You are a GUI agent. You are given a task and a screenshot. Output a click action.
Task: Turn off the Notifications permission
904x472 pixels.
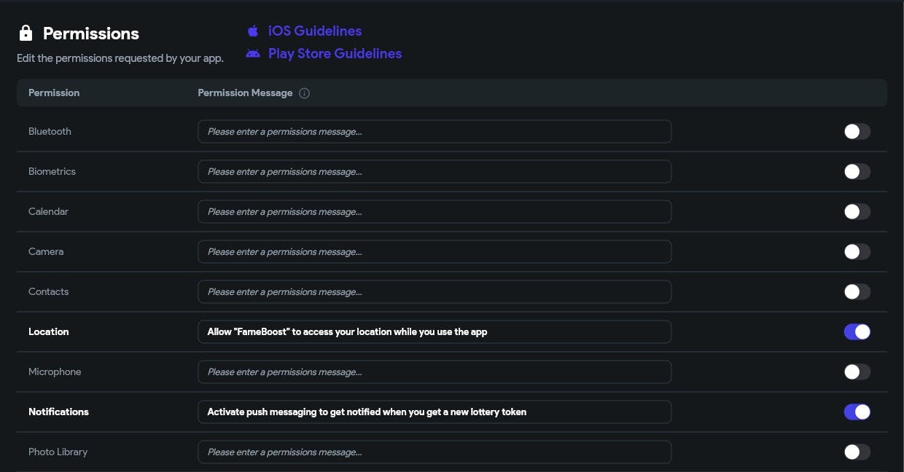click(857, 412)
